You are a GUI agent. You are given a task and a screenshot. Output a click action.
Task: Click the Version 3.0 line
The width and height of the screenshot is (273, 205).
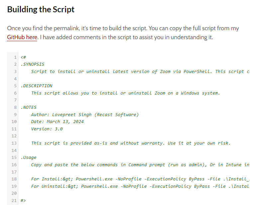47,129
